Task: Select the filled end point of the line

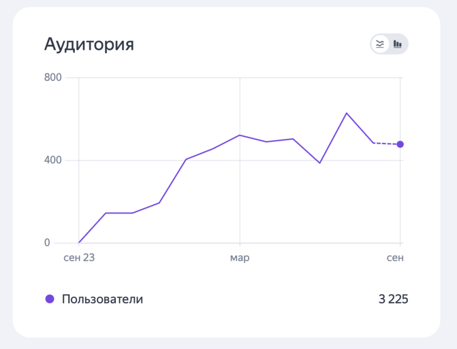Action: point(400,145)
